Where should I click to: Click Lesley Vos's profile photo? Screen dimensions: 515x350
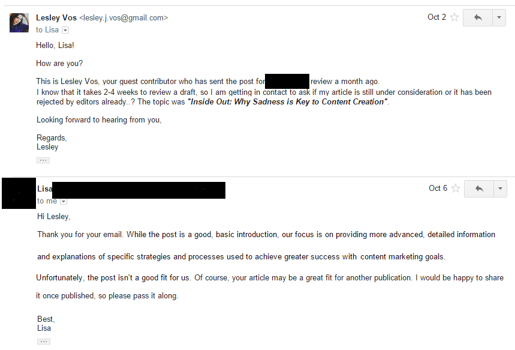pos(19,23)
